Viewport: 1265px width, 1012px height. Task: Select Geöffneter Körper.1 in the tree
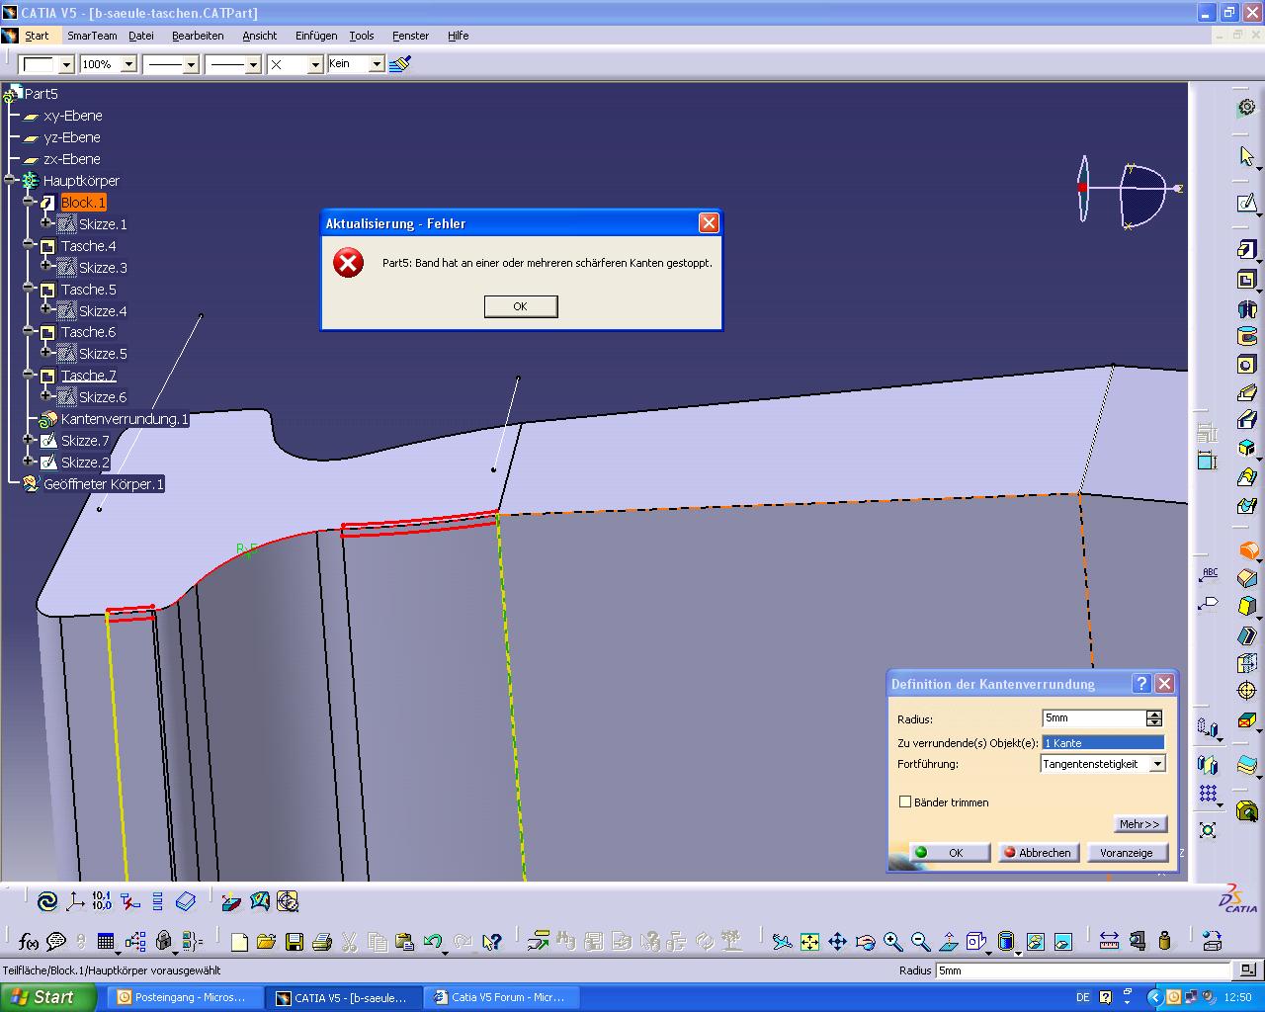[x=104, y=484]
